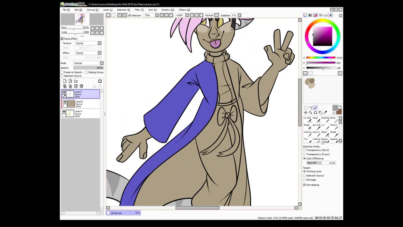The height and width of the screenshot is (227, 403).
Task: Open the Window menu
Action: point(167,10)
